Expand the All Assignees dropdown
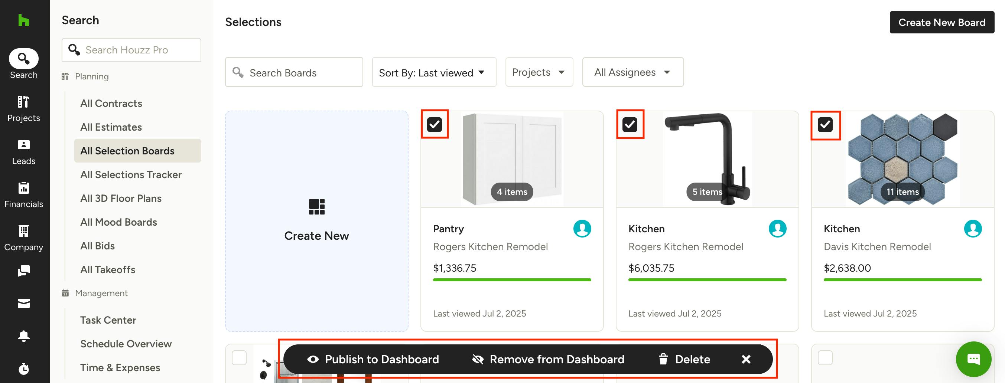The height and width of the screenshot is (383, 1005). [x=633, y=72]
